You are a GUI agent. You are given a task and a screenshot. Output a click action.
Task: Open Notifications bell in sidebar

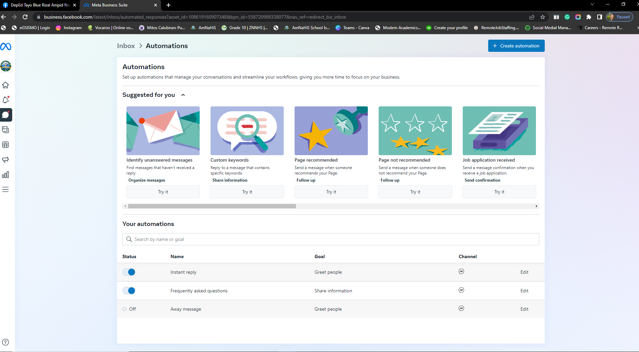tap(5, 100)
